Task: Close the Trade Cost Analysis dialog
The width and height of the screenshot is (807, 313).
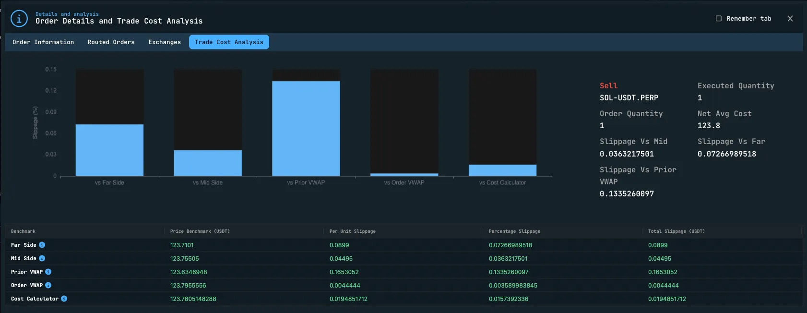Action: coord(790,19)
